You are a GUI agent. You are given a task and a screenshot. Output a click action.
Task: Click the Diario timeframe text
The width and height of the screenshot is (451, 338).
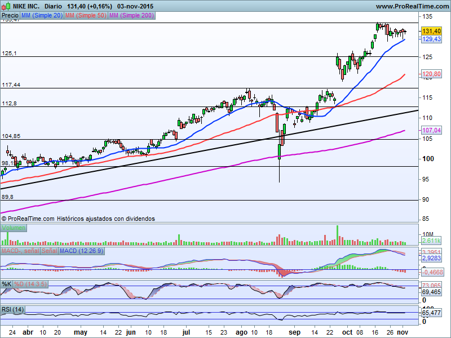coord(53,6)
